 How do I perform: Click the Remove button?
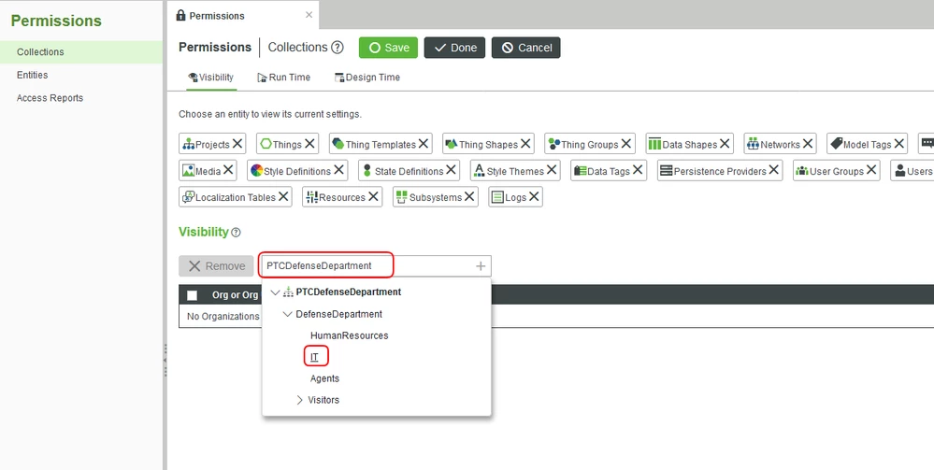point(217,266)
